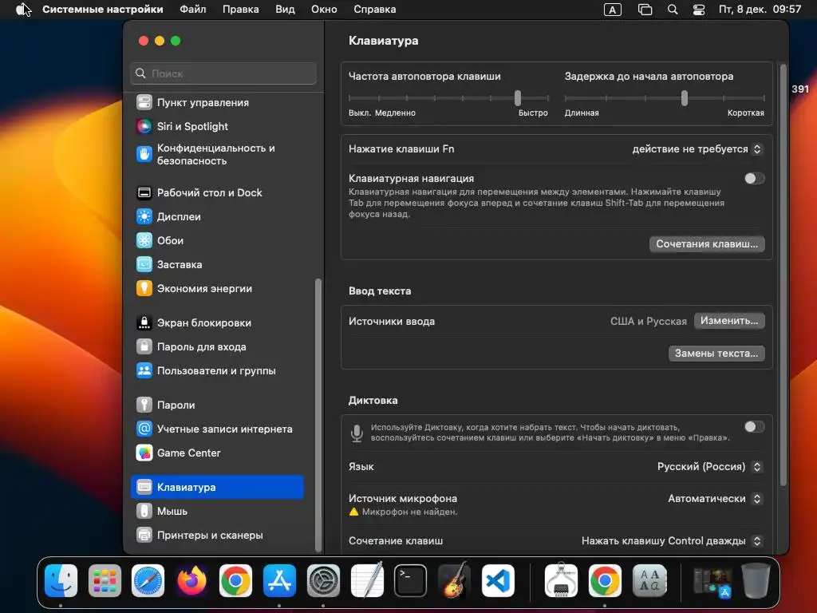Click the Замены текста… button
Screen dimensions: 817x613
click(x=716, y=353)
